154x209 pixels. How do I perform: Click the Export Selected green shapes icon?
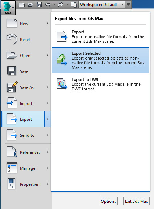[62, 60]
